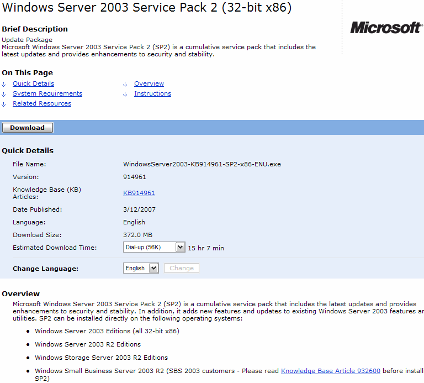This screenshot has width=424, height=383.
Task: Open the Instructions link
Action: pyautogui.click(x=152, y=93)
